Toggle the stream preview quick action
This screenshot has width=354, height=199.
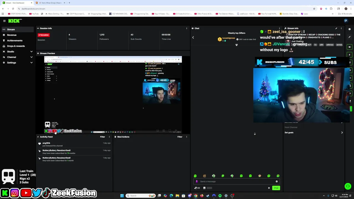[x=350, y=47]
